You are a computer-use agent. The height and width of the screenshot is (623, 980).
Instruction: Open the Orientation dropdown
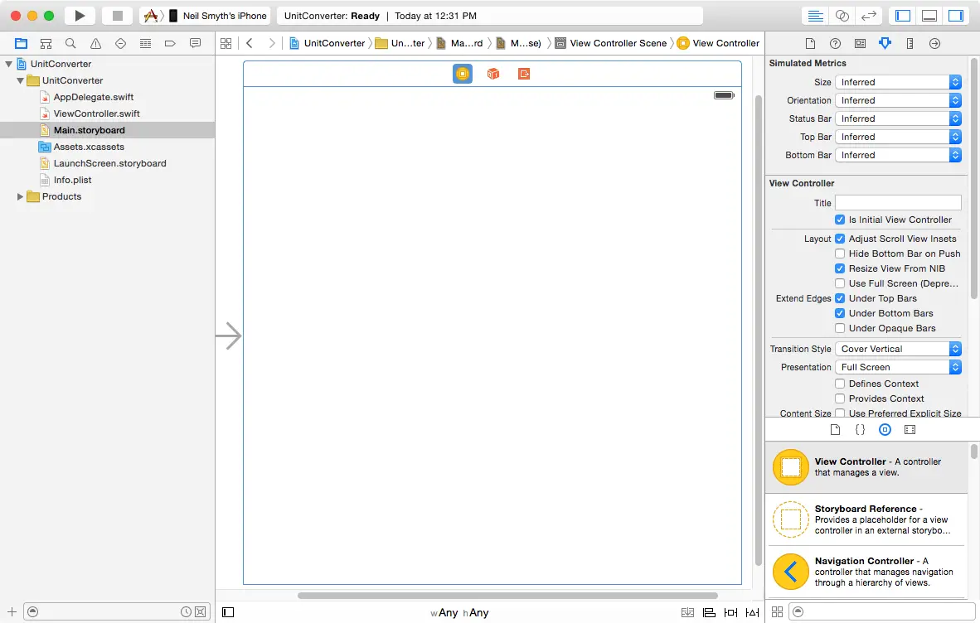click(898, 100)
